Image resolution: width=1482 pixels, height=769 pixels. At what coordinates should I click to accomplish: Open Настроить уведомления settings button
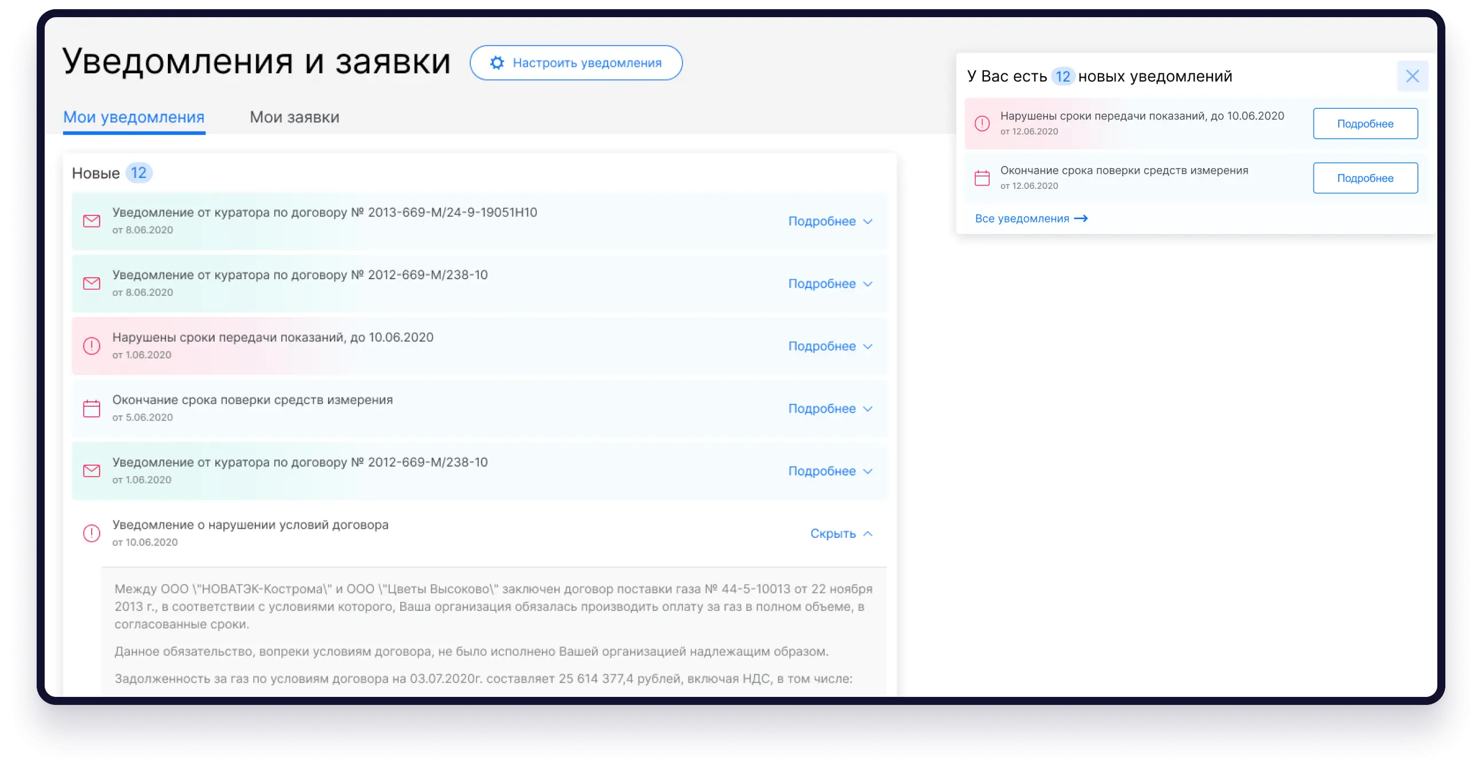point(576,62)
